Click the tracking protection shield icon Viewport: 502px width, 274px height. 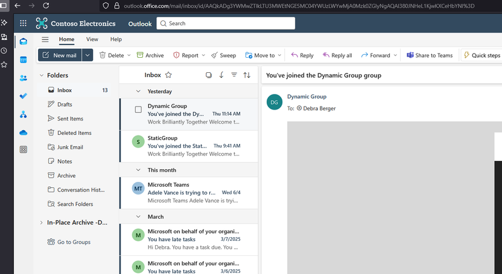click(106, 6)
